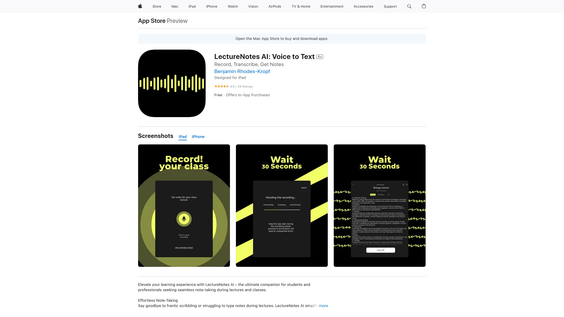Click the microphone recording icon
This screenshot has height=317, width=564.
tap(184, 219)
